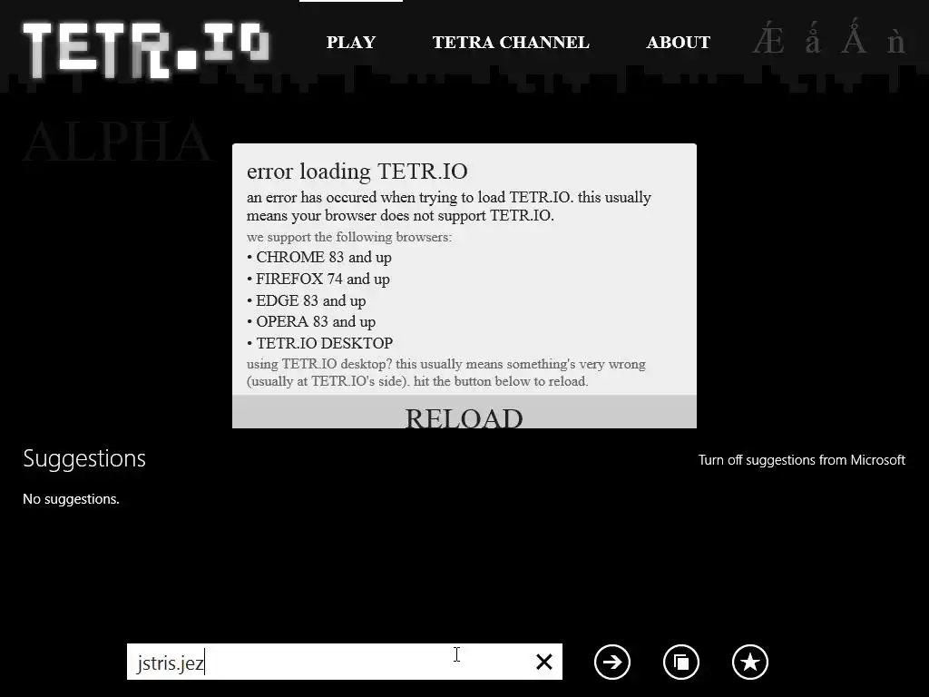Click the TETR.IO logo
The height and width of the screenshot is (697, 929).
coord(146,50)
